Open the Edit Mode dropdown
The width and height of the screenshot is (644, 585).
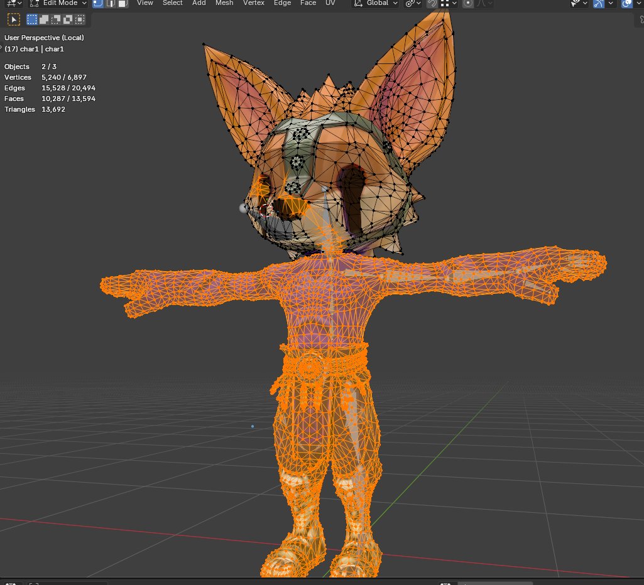click(58, 3)
